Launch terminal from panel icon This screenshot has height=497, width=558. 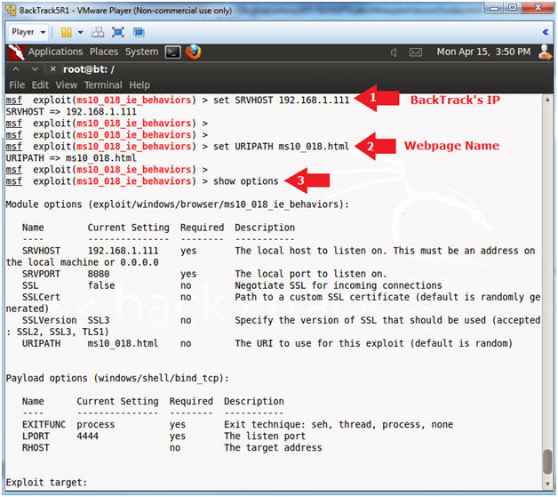[173, 52]
